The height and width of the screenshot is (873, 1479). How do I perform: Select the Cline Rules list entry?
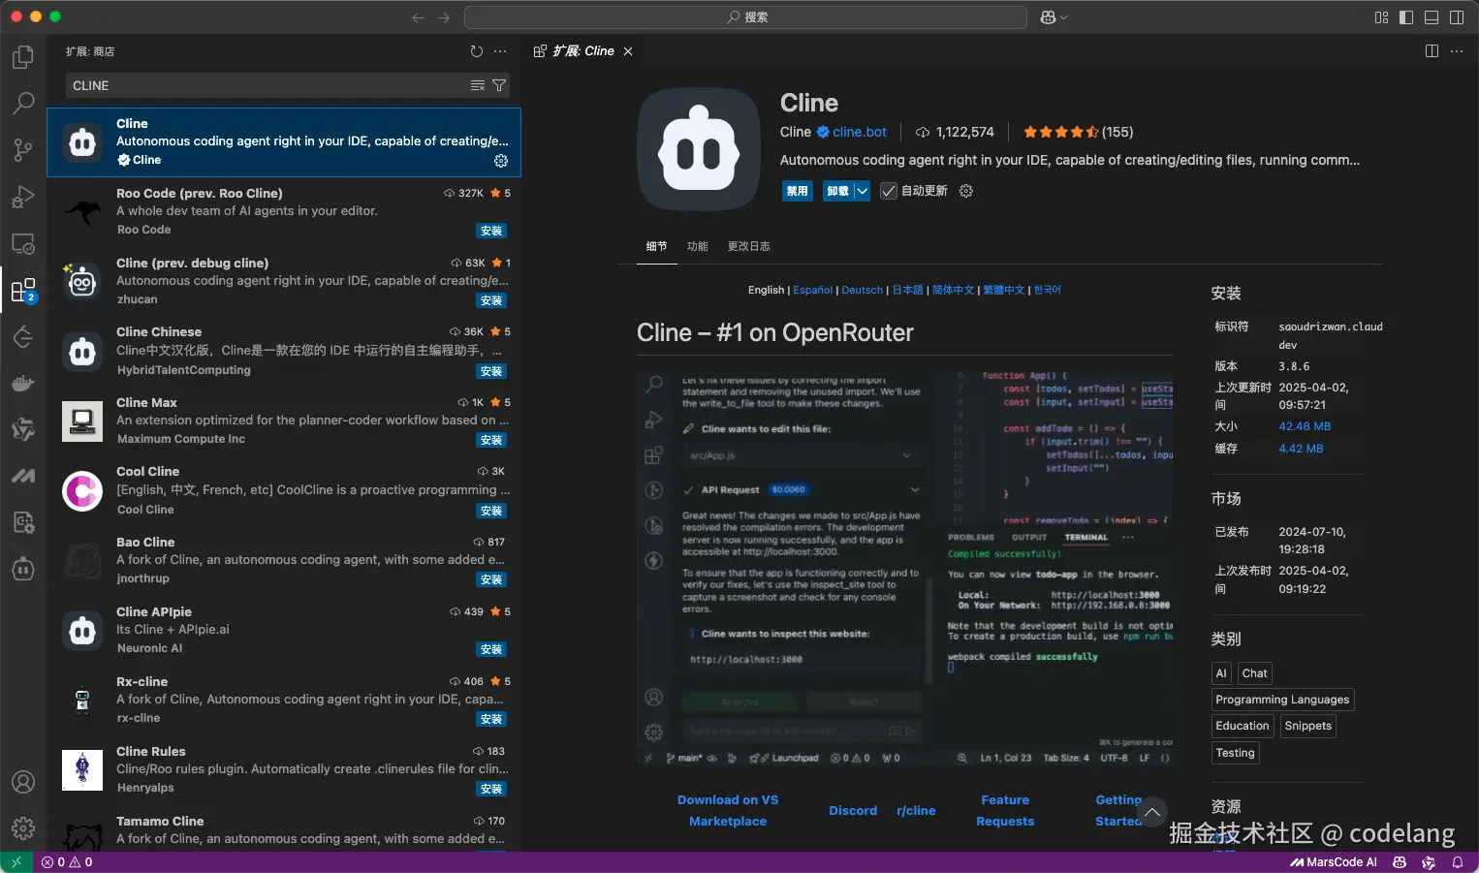284,769
